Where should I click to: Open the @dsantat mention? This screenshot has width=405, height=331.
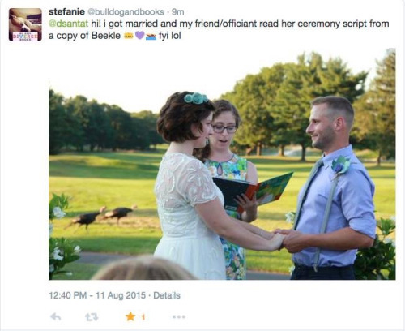[x=69, y=24]
